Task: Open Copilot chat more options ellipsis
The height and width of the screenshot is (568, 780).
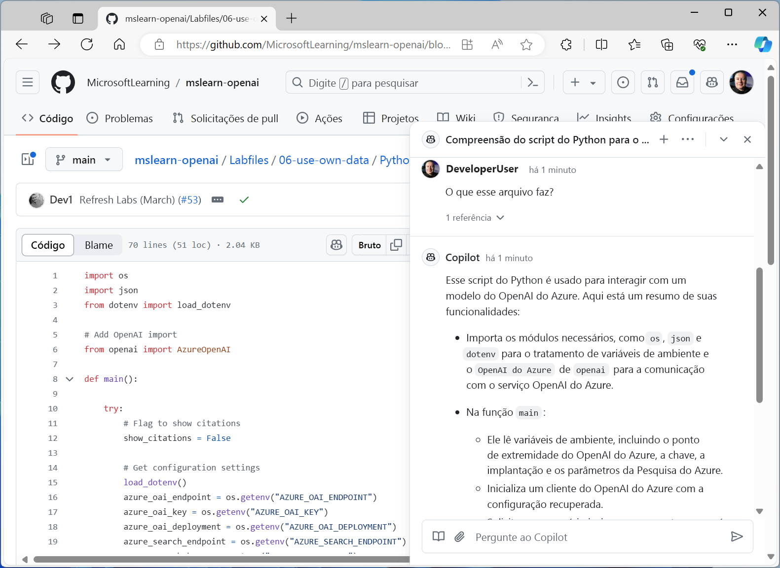Action: pos(688,139)
